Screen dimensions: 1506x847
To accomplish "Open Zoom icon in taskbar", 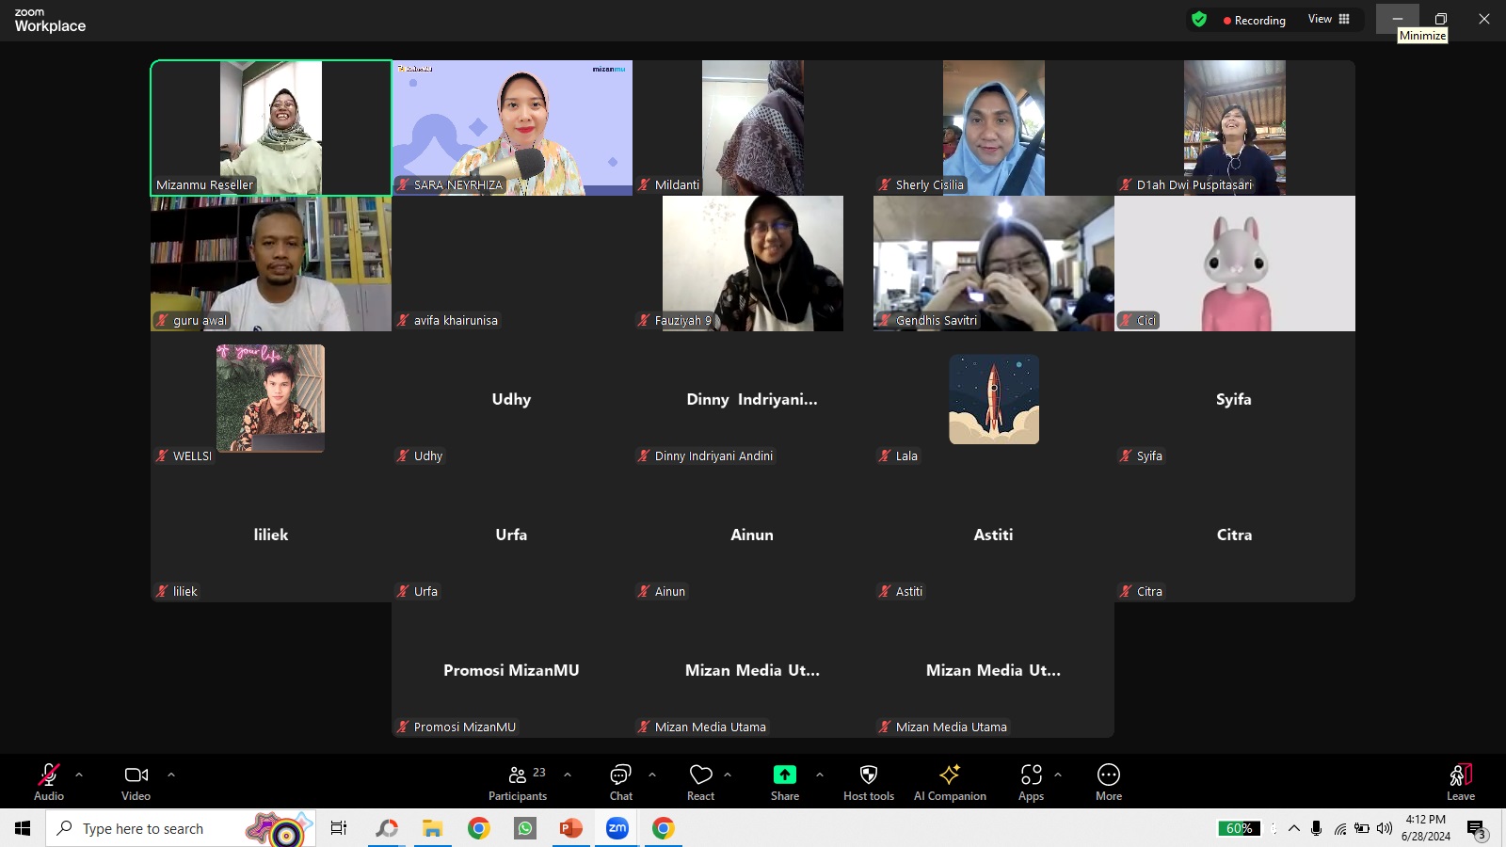I will [617, 828].
